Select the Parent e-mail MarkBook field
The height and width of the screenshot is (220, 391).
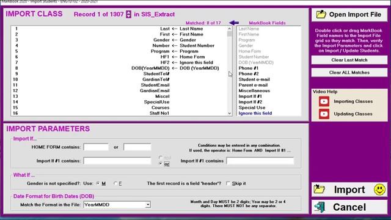click(x=253, y=85)
